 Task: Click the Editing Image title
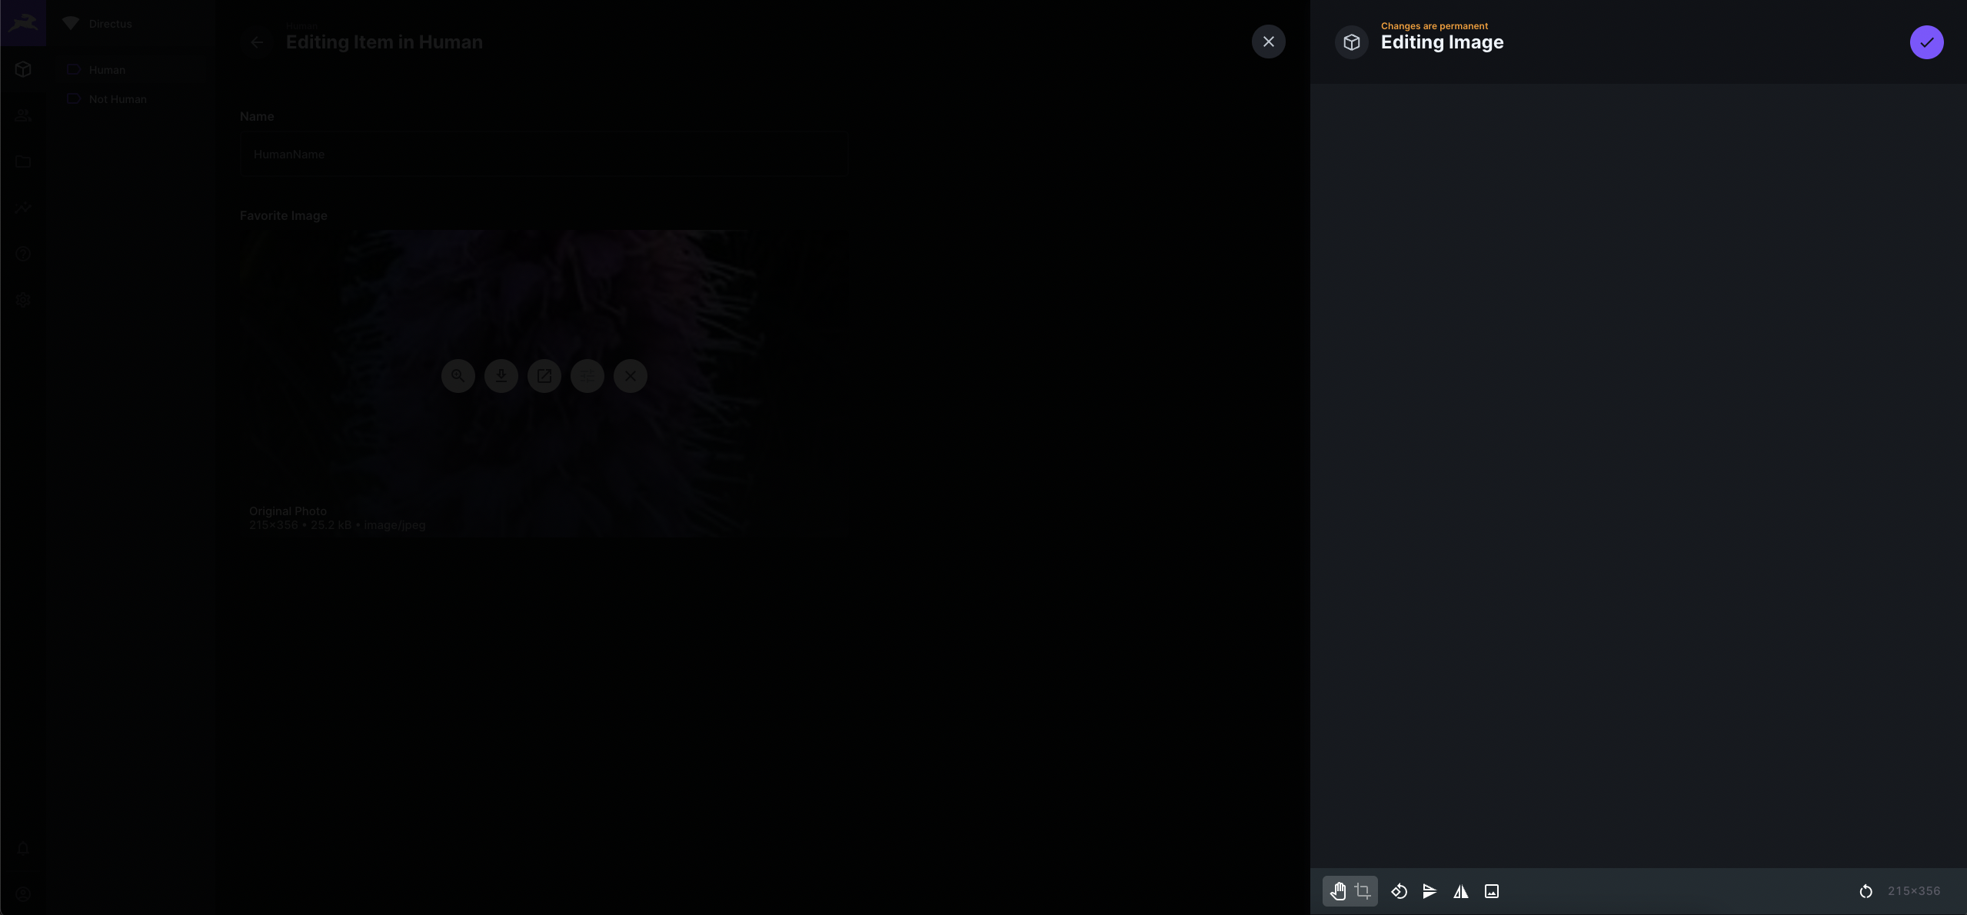(1442, 42)
